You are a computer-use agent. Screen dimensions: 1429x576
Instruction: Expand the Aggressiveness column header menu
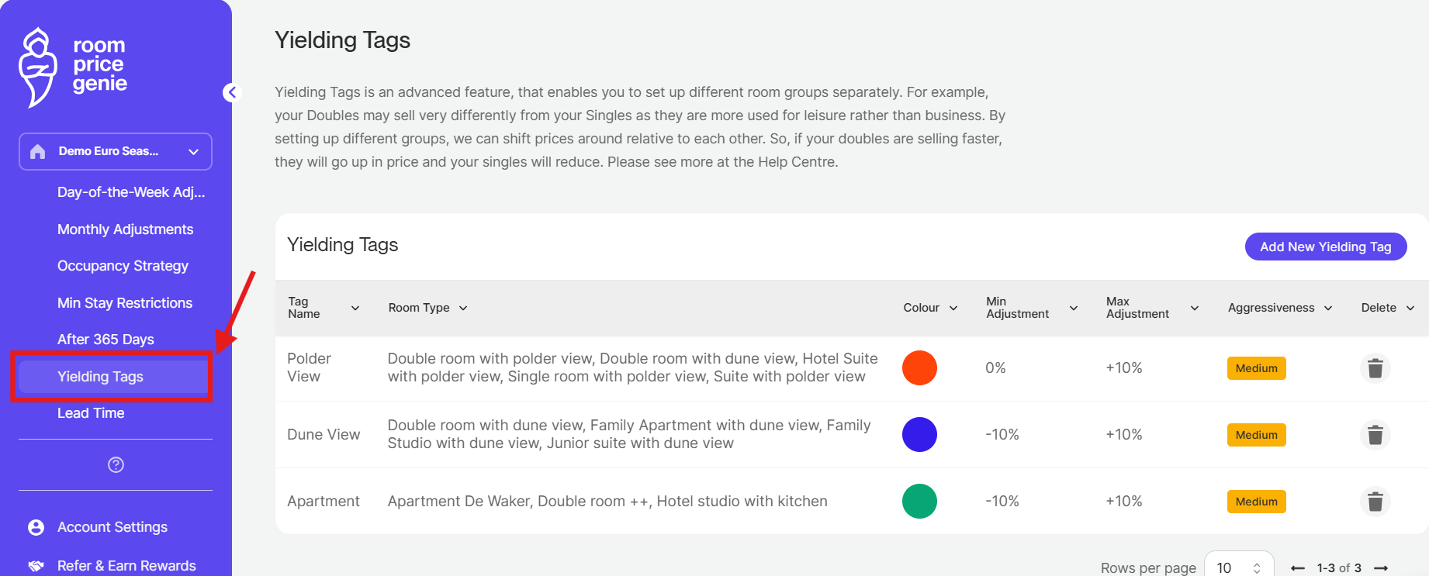(x=1328, y=308)
